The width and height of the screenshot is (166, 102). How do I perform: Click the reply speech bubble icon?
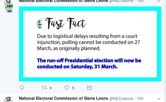pyautogui.click(x=22, y=88)
